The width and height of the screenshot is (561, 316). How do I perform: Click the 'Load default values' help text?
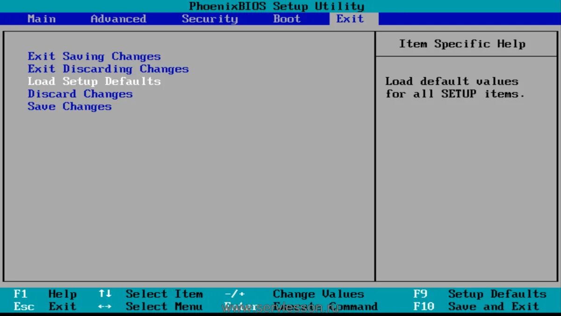coord(455,88)
